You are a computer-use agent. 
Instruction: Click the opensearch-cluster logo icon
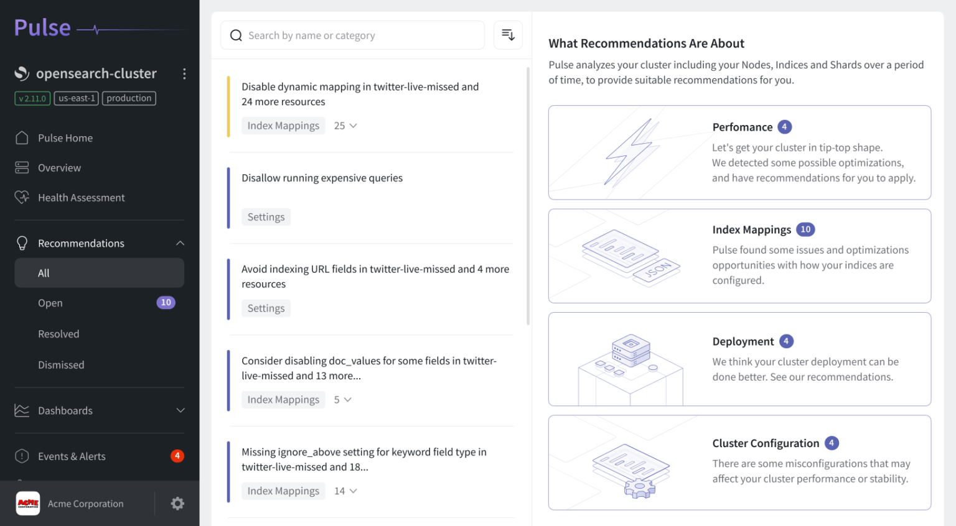click(x=22, y=73)
